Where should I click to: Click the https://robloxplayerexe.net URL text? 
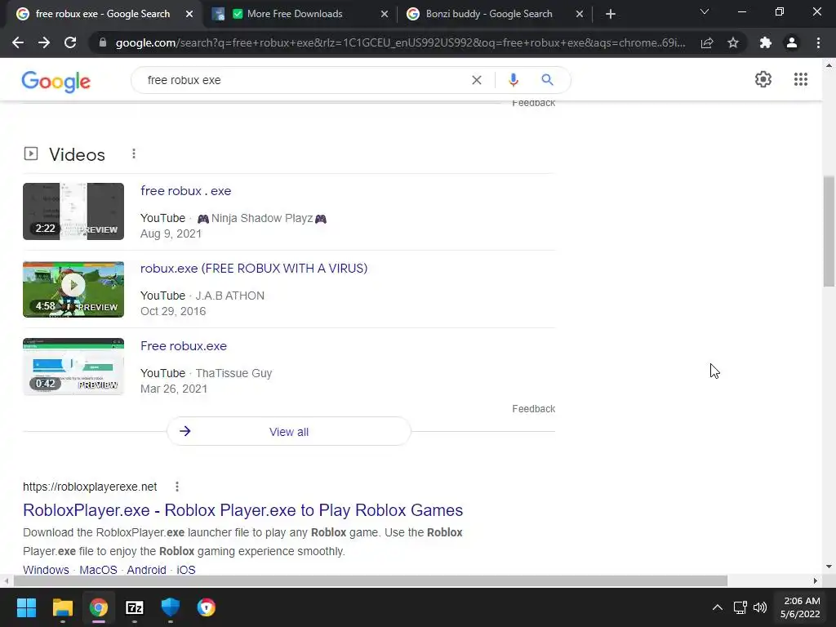(90, 487)
